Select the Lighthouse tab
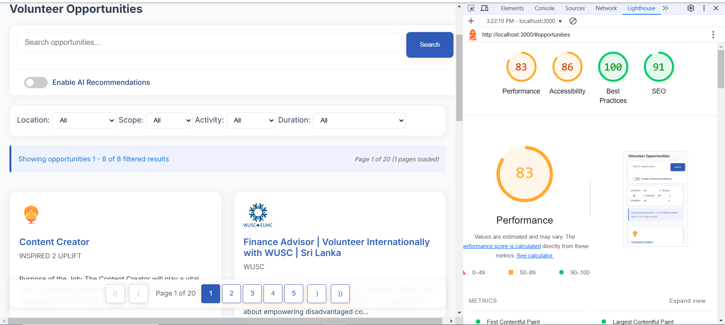Viewport: 725px width, 325px height. 641,8
